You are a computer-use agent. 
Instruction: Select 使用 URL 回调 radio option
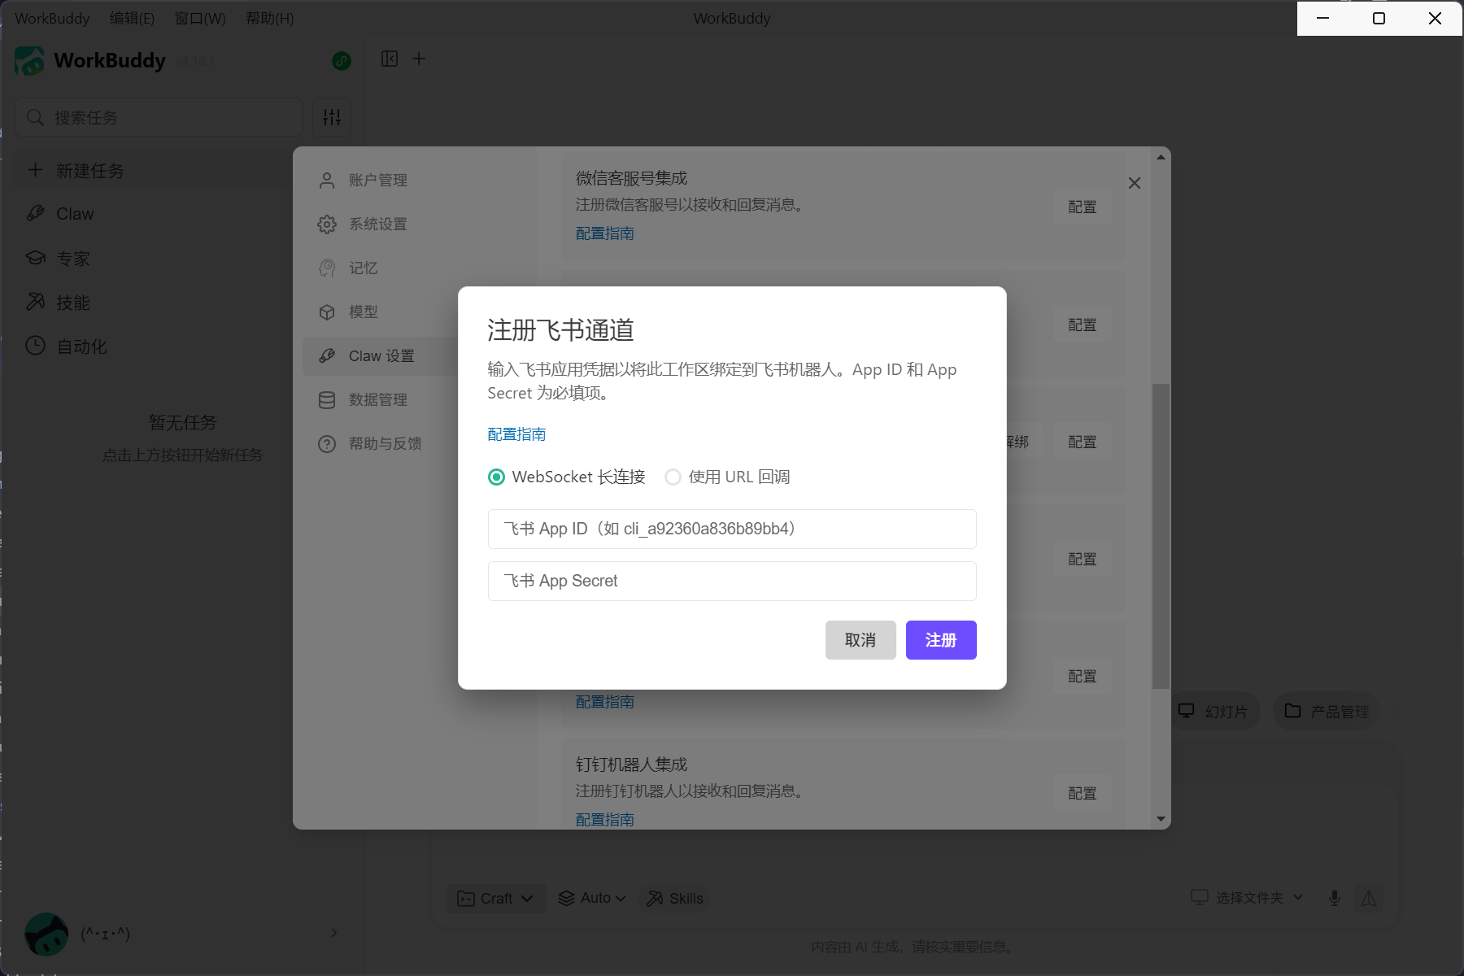tap(673, 477)
